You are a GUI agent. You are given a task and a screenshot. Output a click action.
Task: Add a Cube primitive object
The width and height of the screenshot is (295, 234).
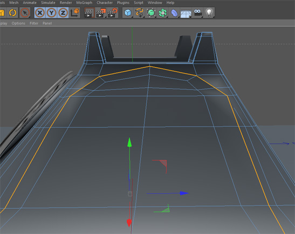pos(128,13)
